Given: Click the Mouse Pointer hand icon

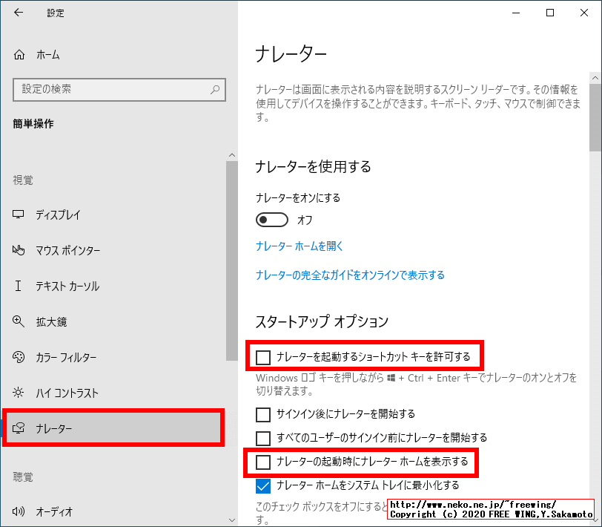Looking at the screenshot, I should tap(19, 250).
